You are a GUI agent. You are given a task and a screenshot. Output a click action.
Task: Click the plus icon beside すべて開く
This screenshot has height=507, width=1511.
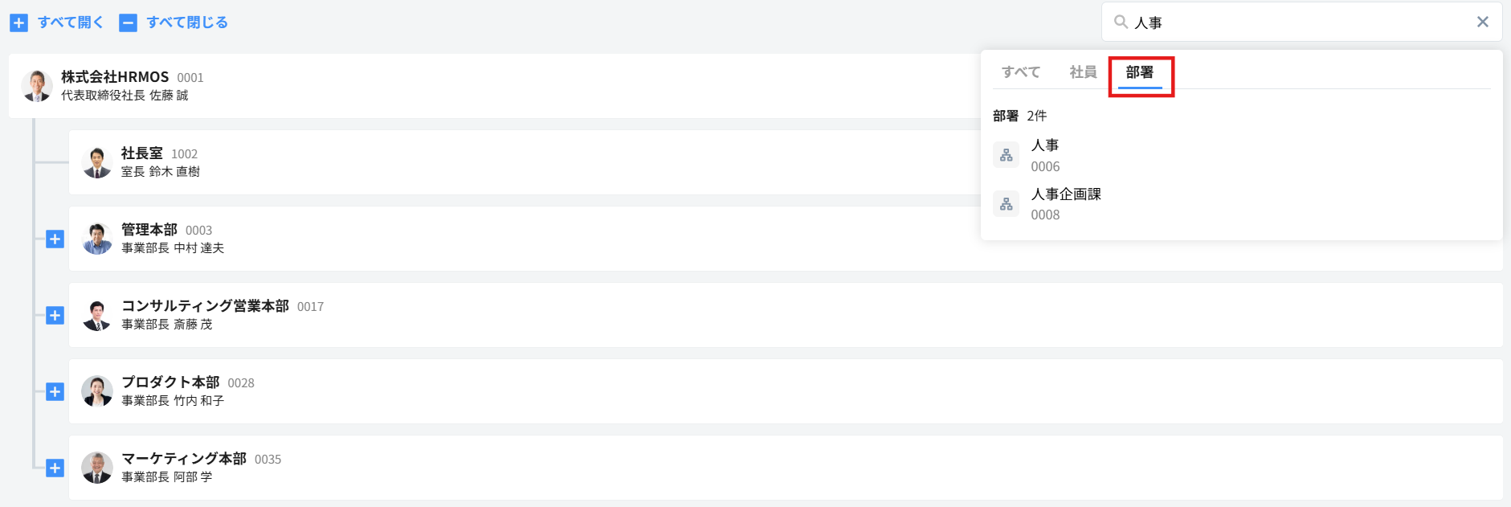click(x=19, y=22)
